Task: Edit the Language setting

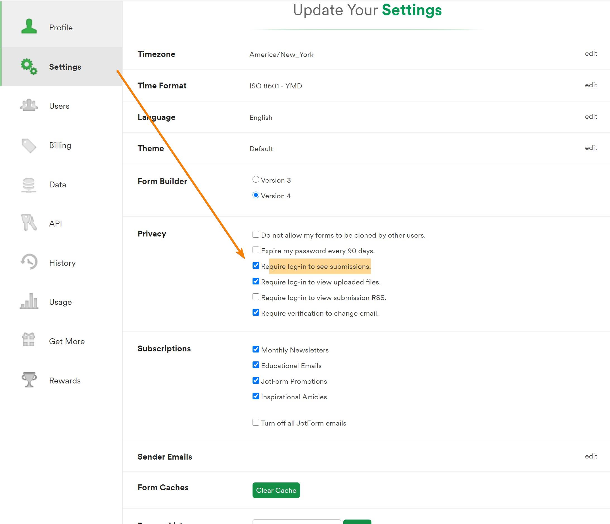Action: click(x=590, y=117)
